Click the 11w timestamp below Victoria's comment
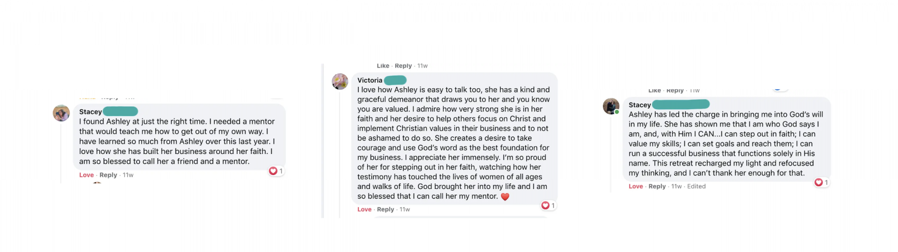 tap(405, 210)
